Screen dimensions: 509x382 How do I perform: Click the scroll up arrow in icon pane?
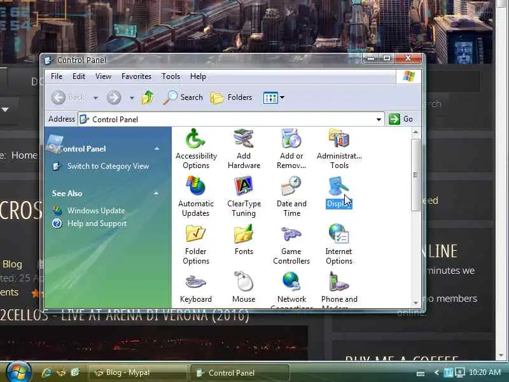click(x=415, y=132)
